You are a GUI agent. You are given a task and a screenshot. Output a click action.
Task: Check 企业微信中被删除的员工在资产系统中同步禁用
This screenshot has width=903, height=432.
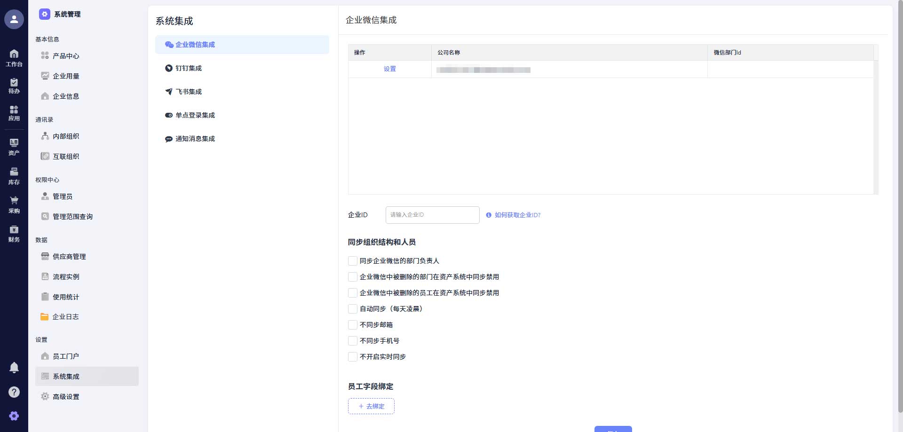click(x=353, y=293)
